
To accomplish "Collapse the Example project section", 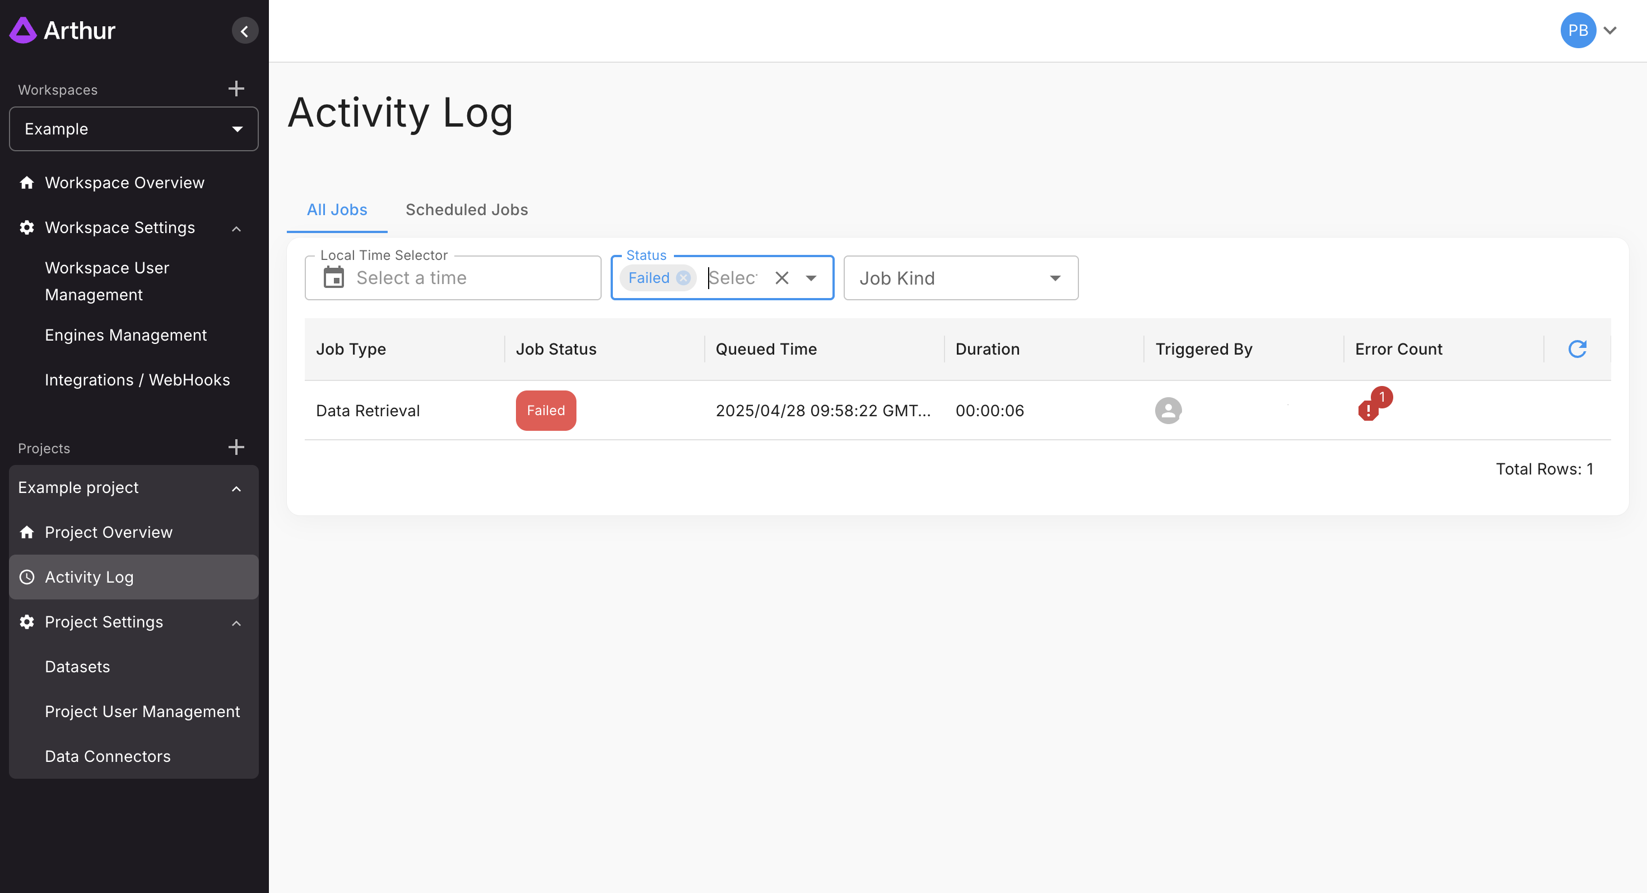I will (x=236, y=489).
